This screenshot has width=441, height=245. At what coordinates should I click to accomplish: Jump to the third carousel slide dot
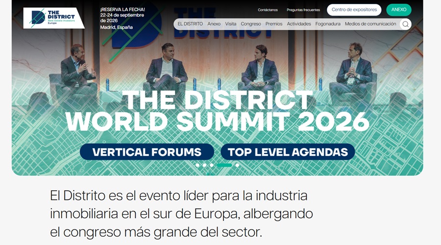(x=211, y=165)
